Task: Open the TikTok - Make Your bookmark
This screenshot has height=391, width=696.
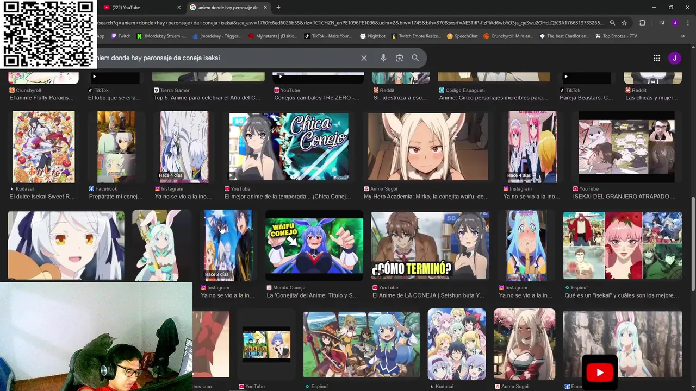Action: 328,36
